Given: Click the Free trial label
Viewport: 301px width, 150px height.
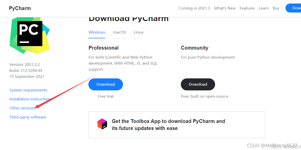Looking at the screenshot, I should pos(106,96).
